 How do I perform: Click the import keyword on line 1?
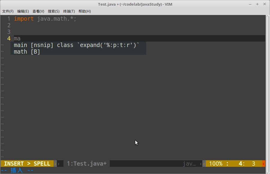(23, 19)
